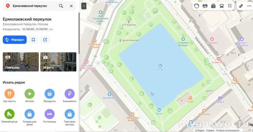Screen dimensions: 253x132
Task: Select the Аптеки category
Action: [x=29, y=94]
